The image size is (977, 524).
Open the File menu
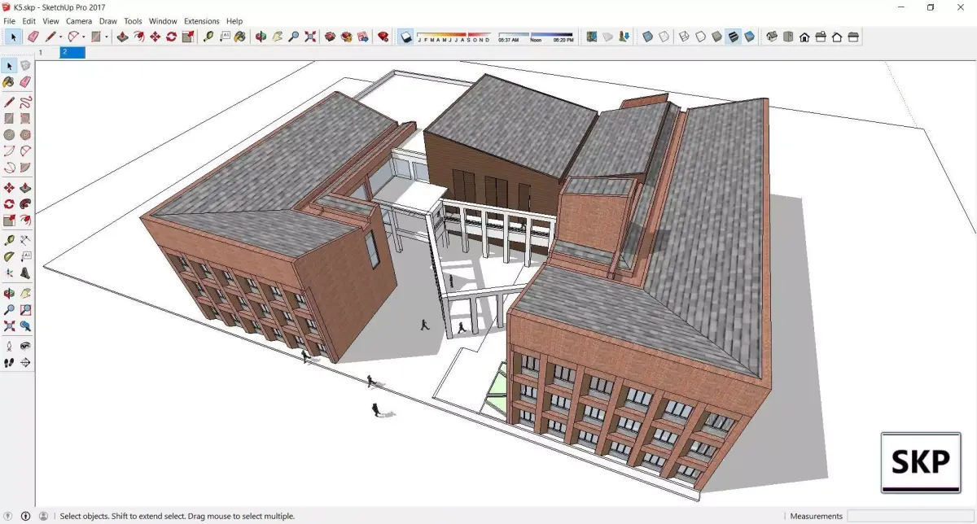coord(10,21)
